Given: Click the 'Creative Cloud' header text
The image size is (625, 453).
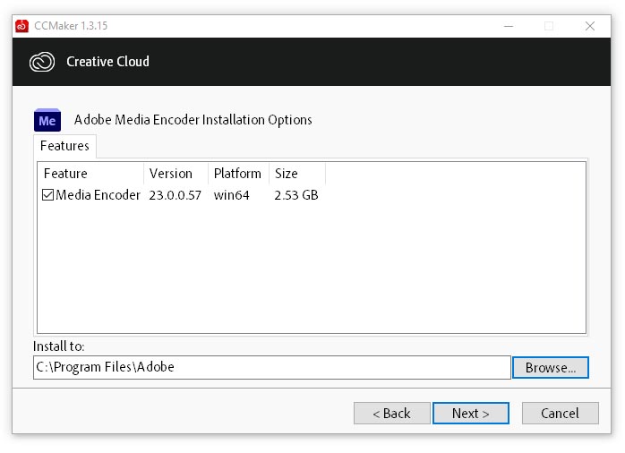Looking at the screenshot, I should click(107, 62).
